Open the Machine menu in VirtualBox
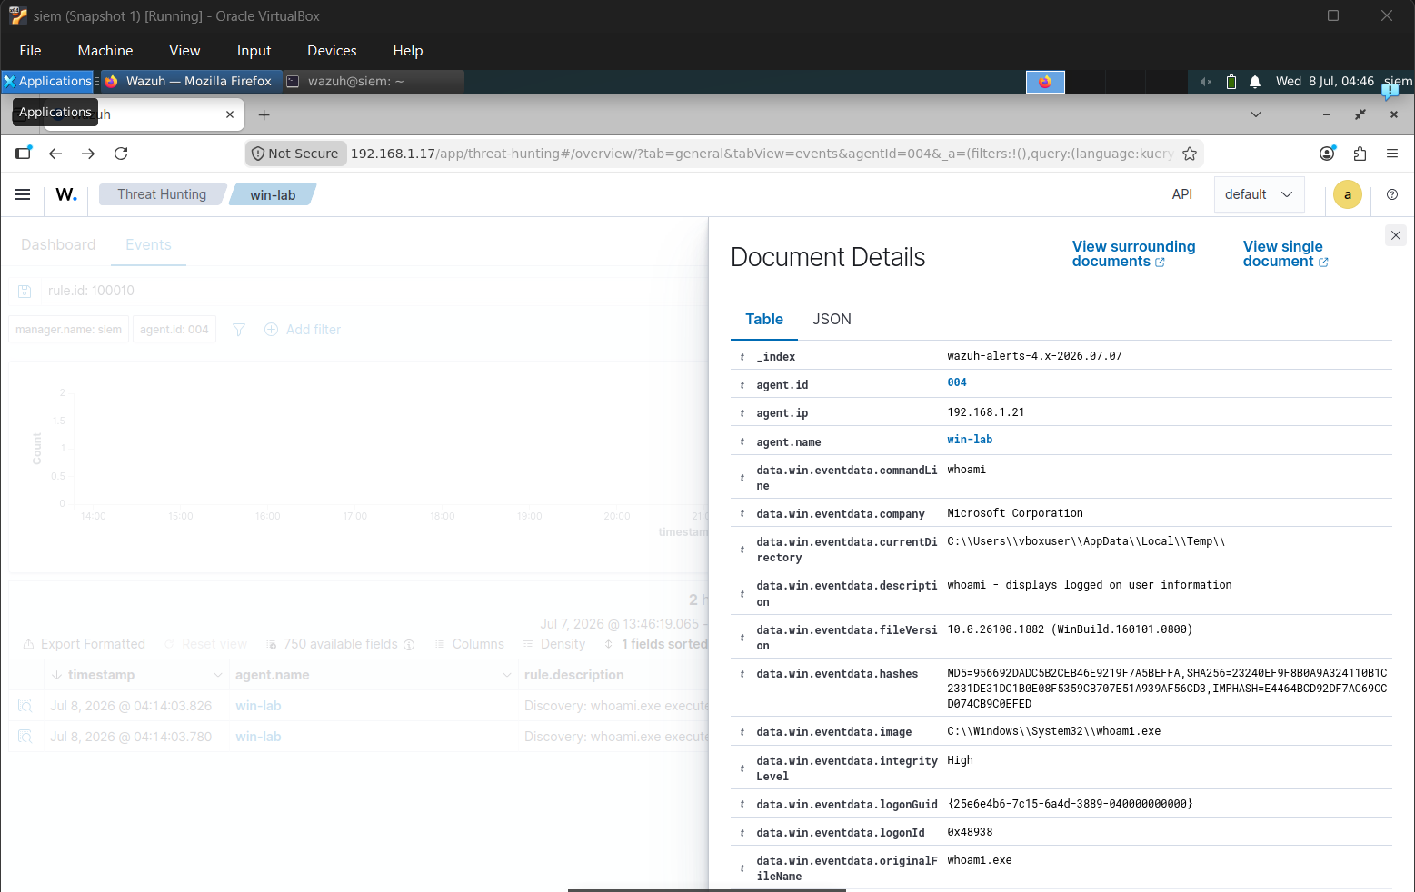The width and height of the screenshot is (1415, 892). [105, 51]
